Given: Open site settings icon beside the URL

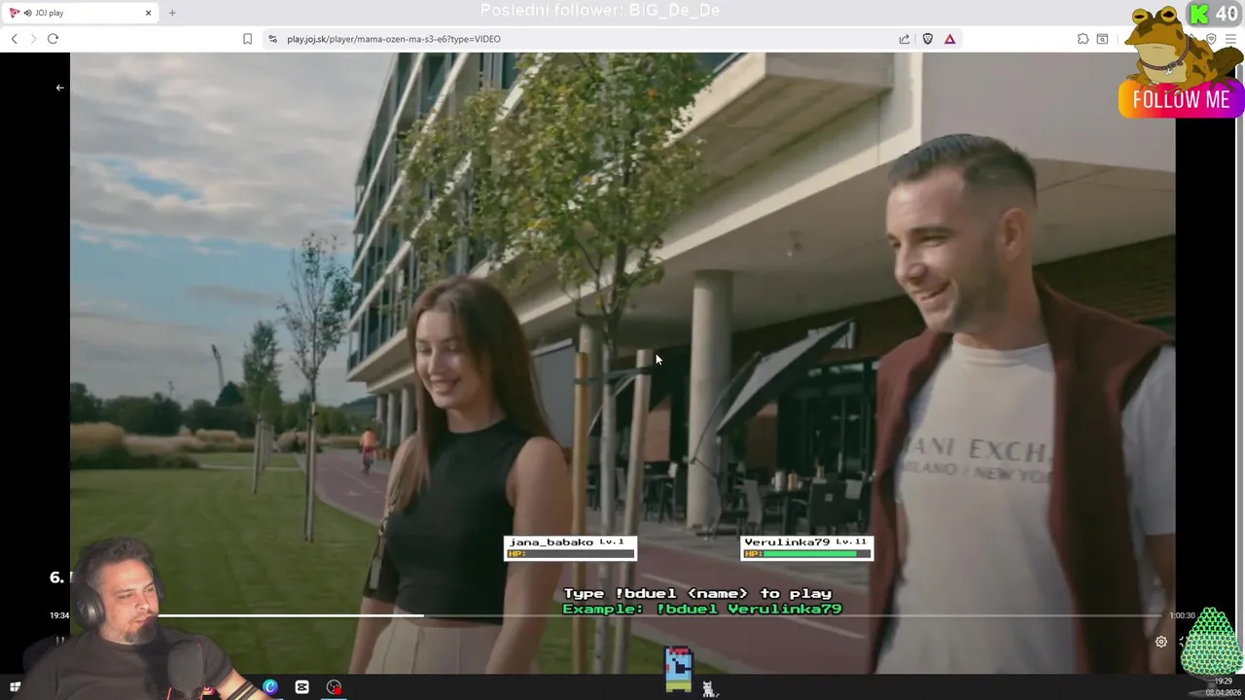Looking at the screenshot, I should click(x=272, y=39).
